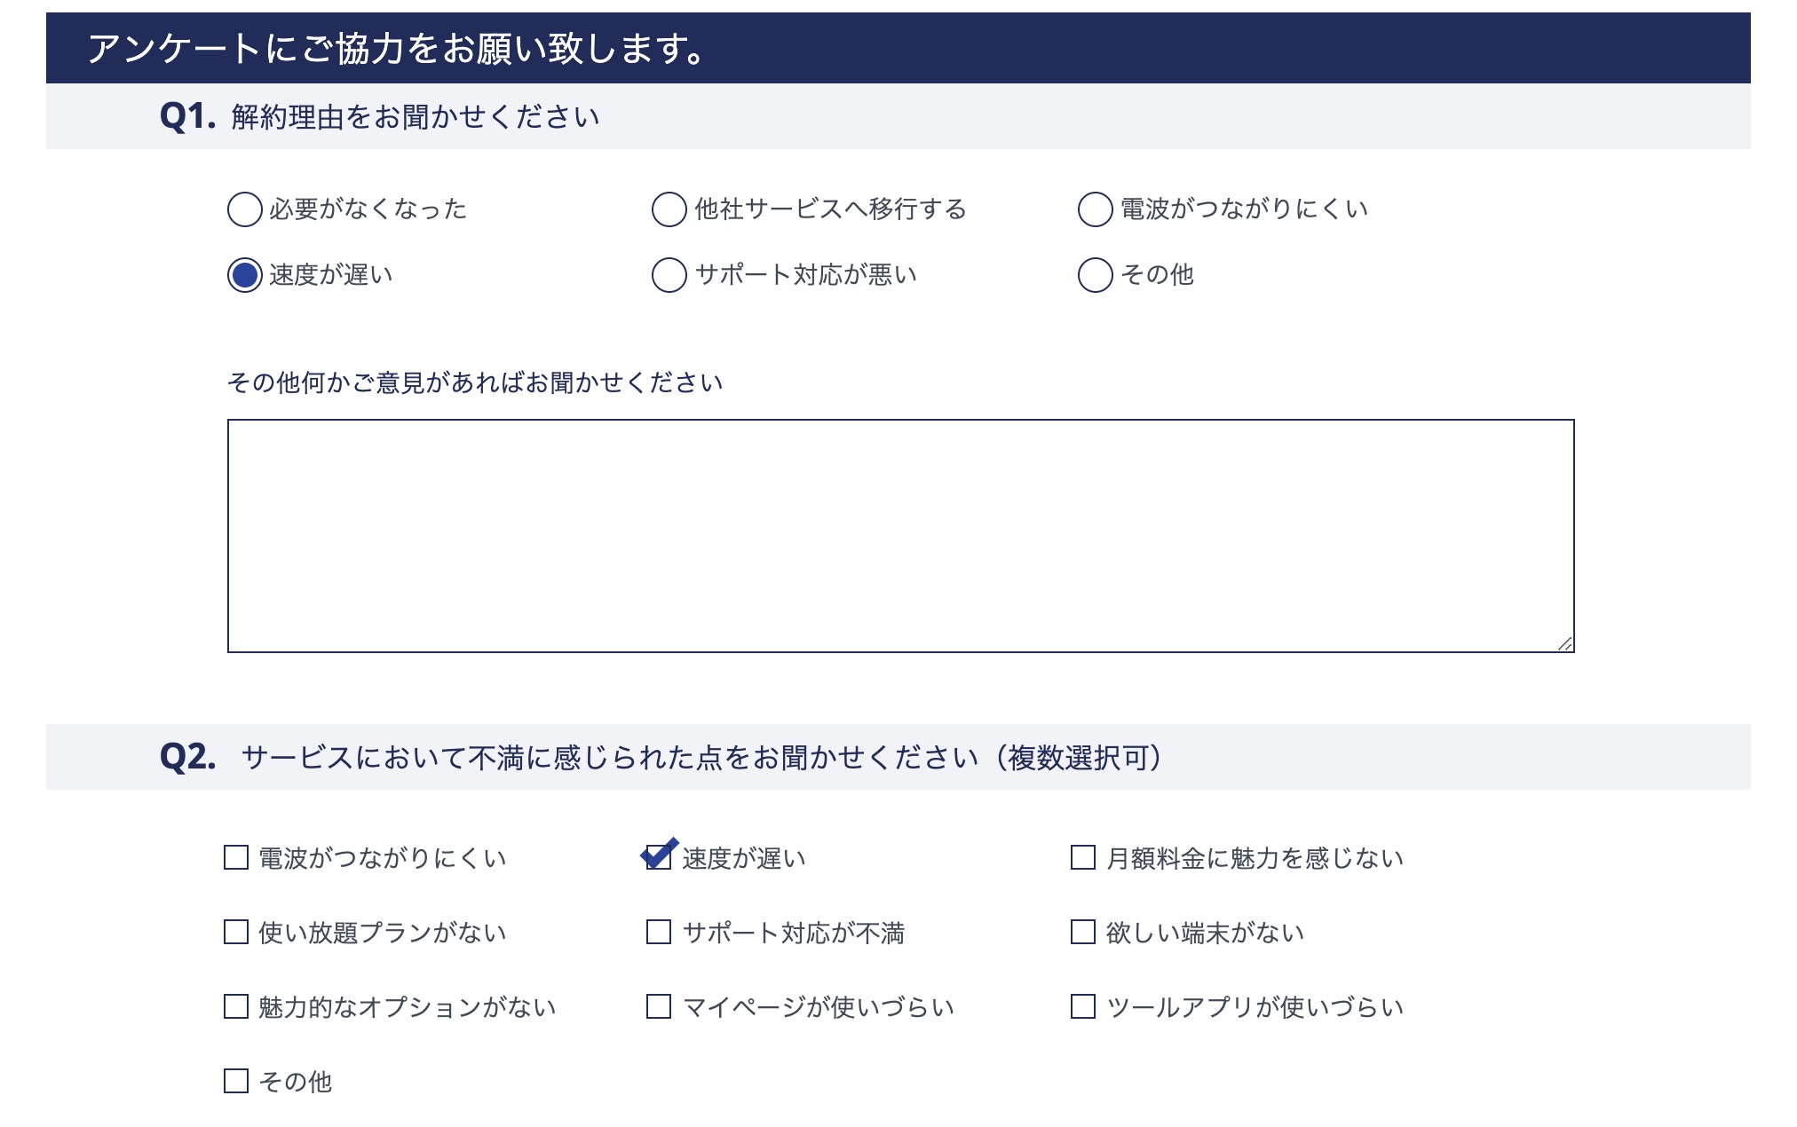This screenshot has height=1127, width=1797.
Task: Check the マイページが使いづらい option
Action: (x=659, y=1006)
